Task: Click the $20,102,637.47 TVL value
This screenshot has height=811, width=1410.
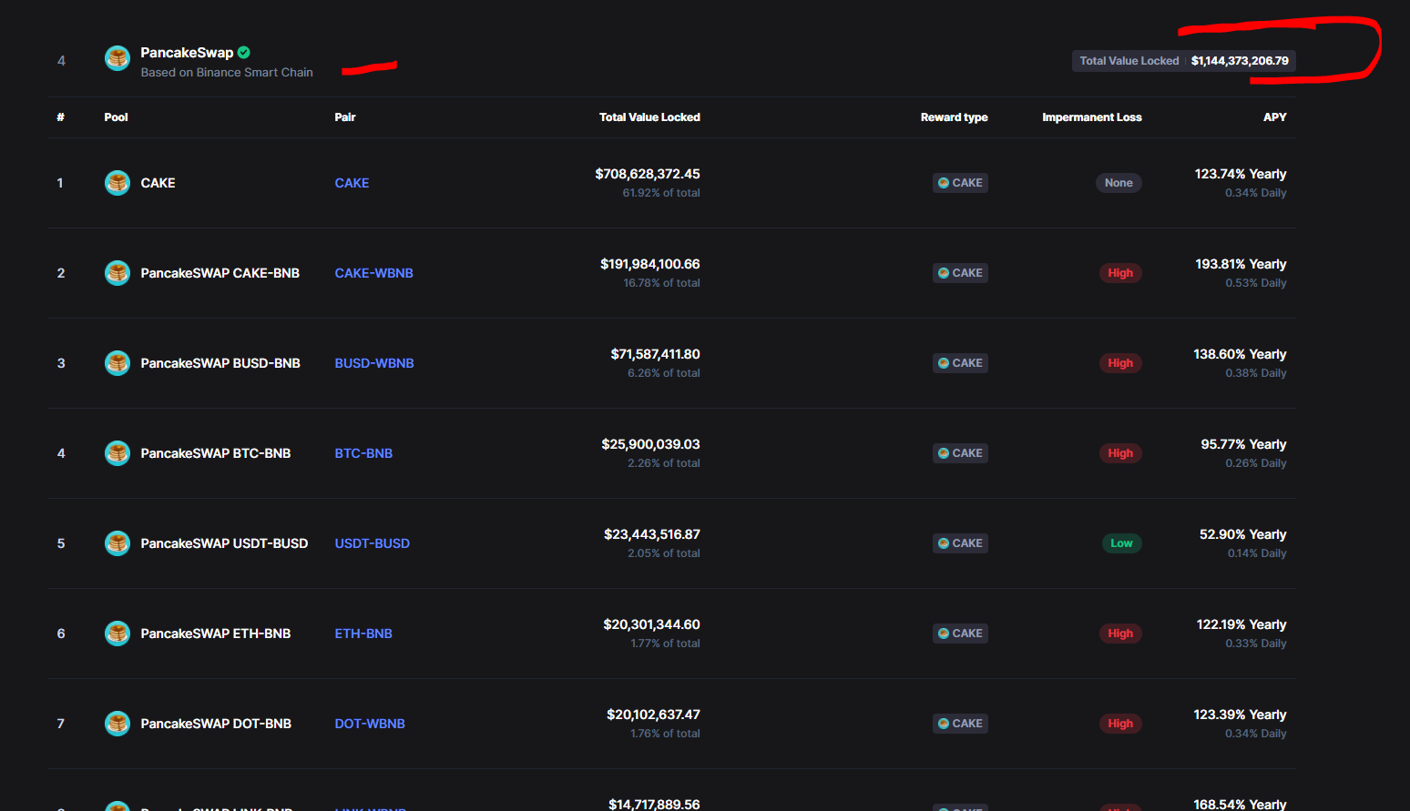Action: pos(653,715)
